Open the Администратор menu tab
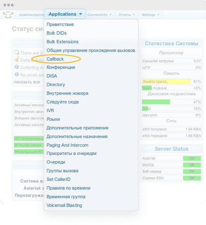 point(30,15)
